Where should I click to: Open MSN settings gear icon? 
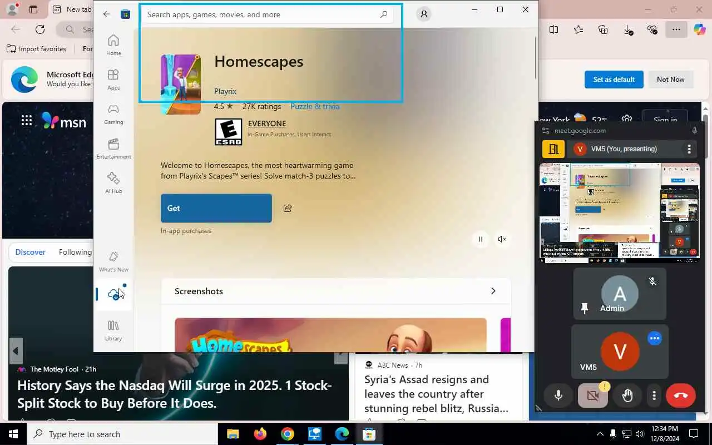627,120
